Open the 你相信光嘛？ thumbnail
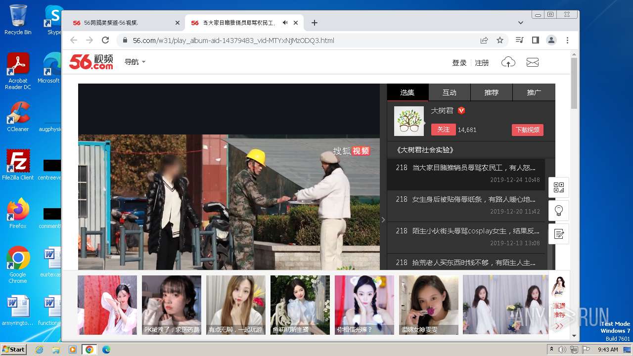The height and width of the screenshot is (356, 633). [x=364, y=305]
